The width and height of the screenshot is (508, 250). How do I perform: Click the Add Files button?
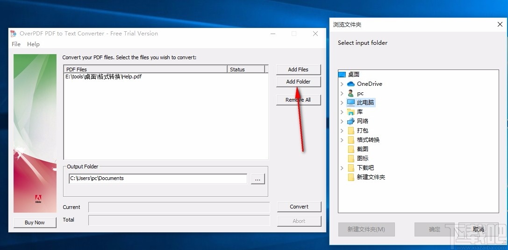[298, 69]
